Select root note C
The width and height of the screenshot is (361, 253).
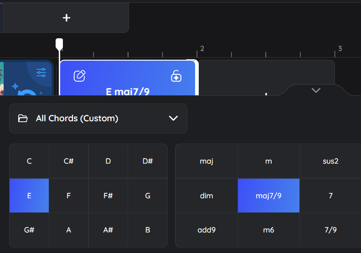tap(29, 161)
